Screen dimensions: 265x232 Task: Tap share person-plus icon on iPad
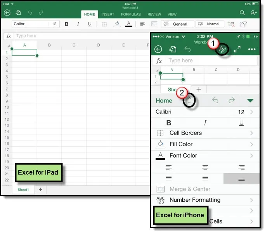click(x=253, y=13)
